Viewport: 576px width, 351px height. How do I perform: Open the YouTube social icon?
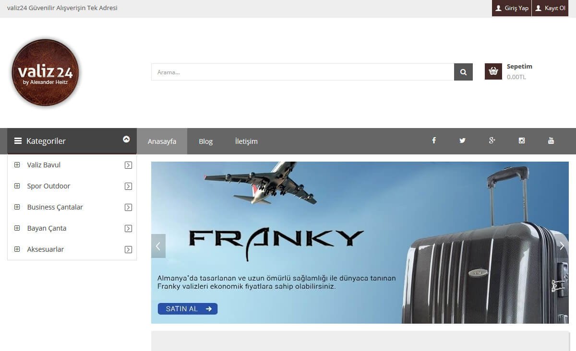(551, 140)
